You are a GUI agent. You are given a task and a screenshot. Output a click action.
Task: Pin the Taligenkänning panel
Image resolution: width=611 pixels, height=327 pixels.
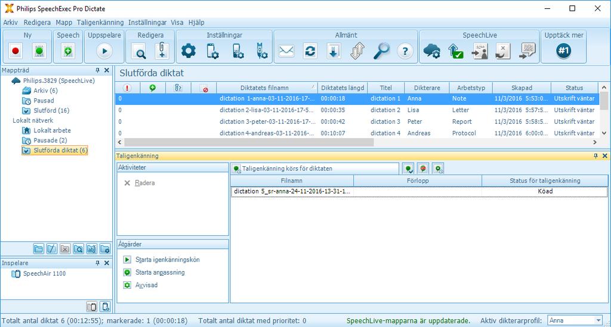(595, 155)
